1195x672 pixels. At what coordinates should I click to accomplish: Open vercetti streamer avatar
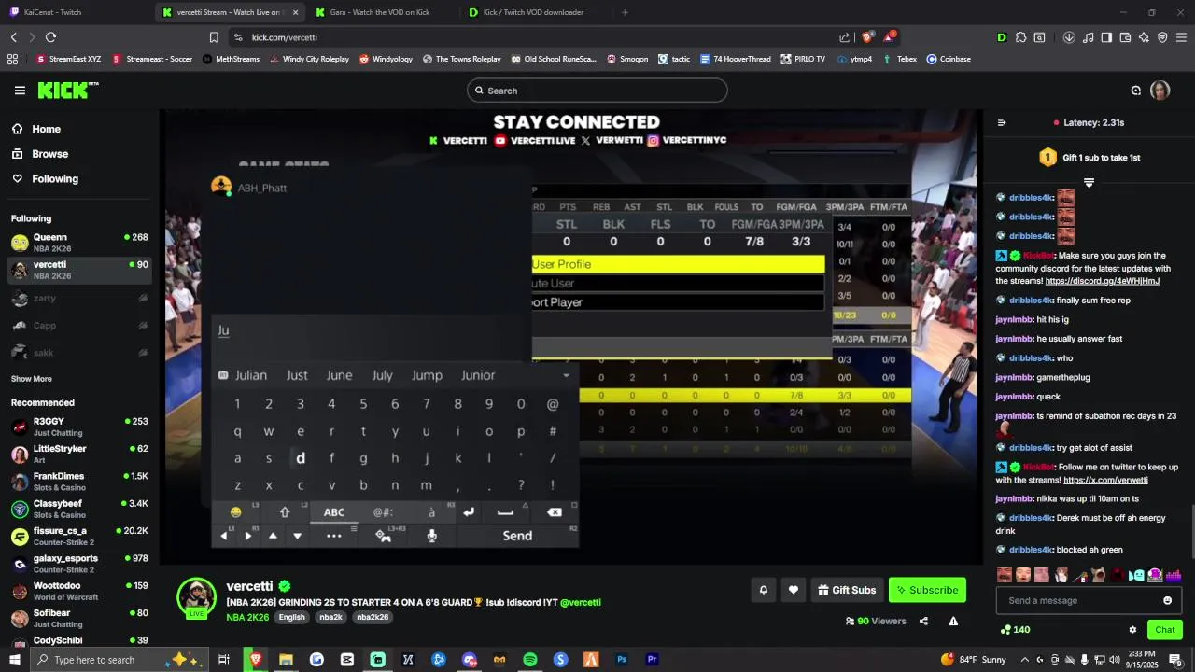click(x=197, y=597)
